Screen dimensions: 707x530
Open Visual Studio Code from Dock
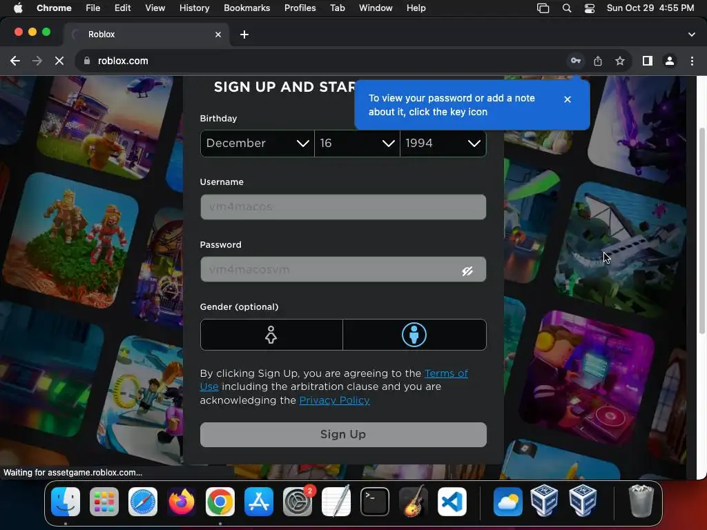452,502
